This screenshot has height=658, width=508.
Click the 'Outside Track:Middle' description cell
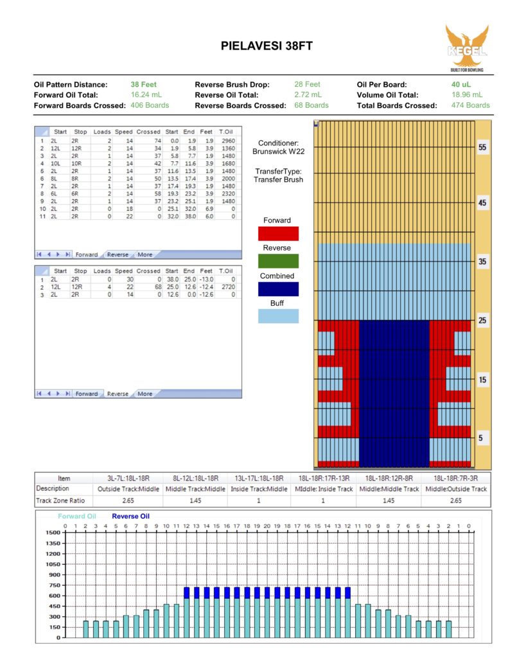(x=128, y=489)
